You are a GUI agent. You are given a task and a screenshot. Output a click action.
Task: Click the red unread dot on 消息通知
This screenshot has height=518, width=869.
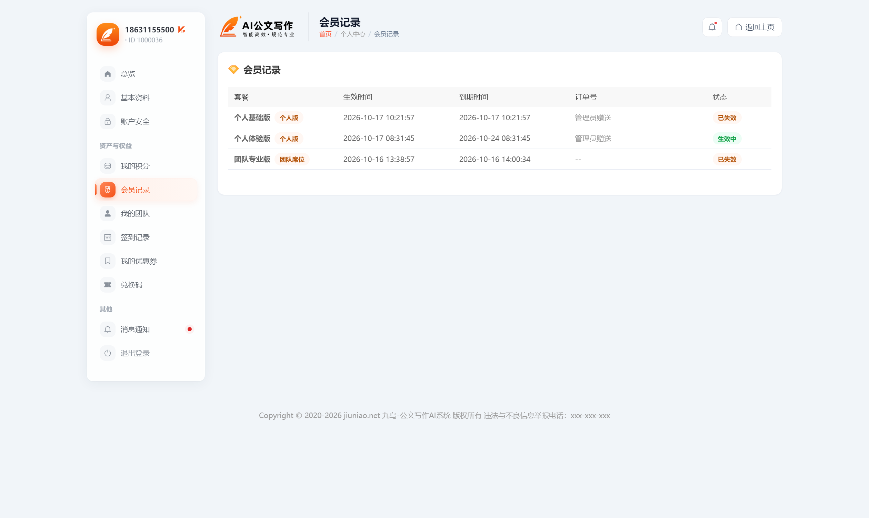[x=189, y=329]
